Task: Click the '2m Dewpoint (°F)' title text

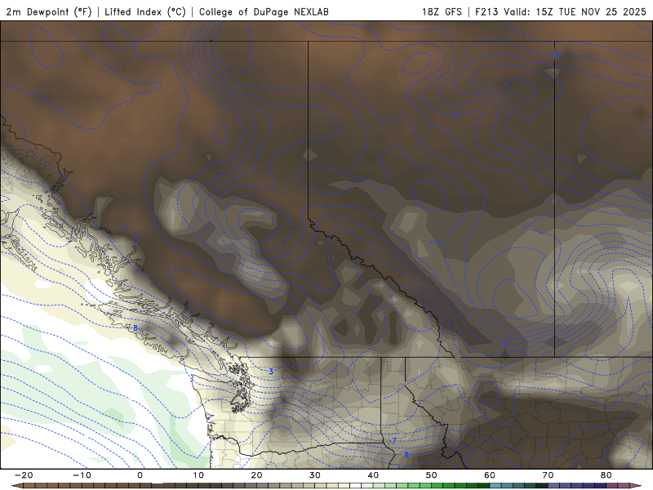Action: coord(48,12)
